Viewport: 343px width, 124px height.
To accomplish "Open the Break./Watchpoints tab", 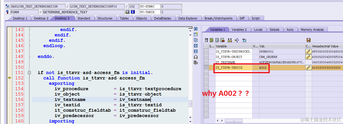I will click(x=219, y=18).
